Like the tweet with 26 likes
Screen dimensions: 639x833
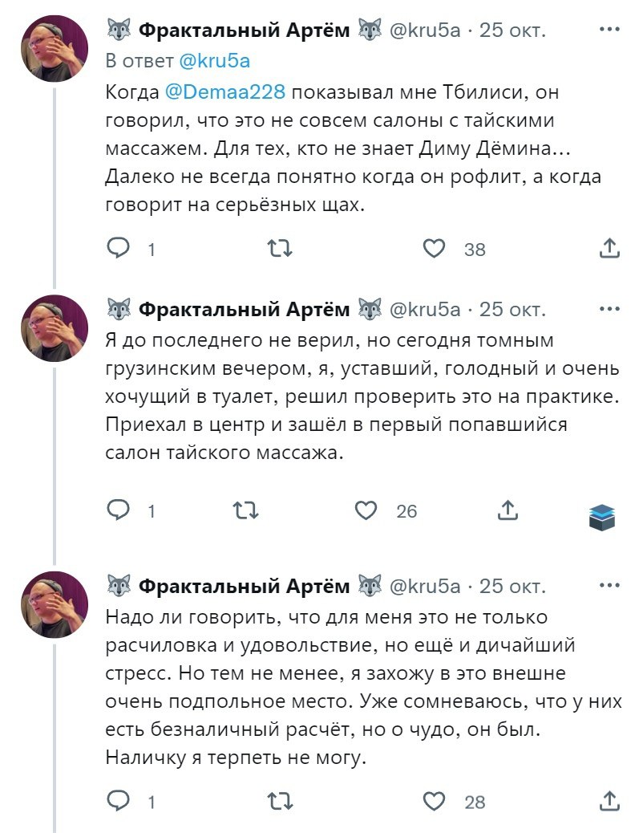tap(366, 510)
